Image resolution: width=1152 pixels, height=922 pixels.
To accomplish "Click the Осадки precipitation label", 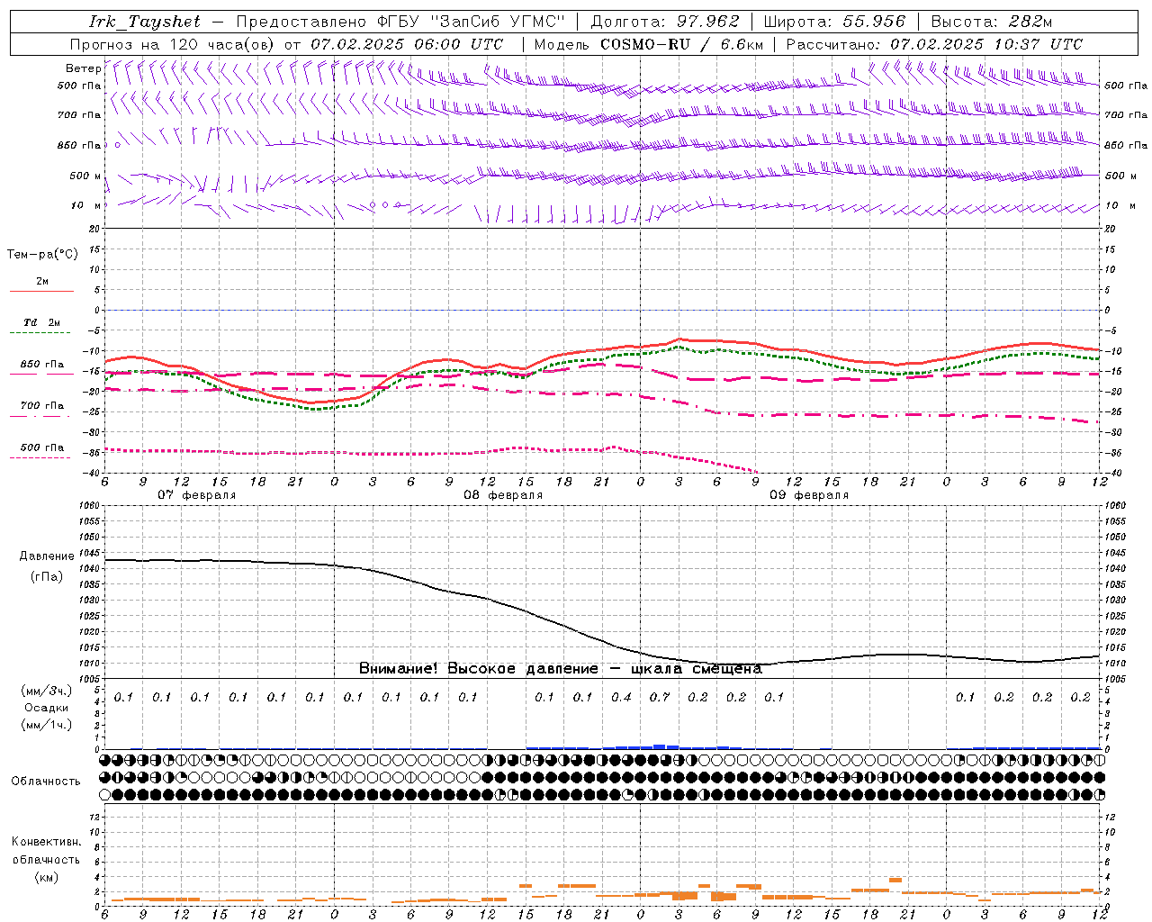I will click(x=46, y=708).
